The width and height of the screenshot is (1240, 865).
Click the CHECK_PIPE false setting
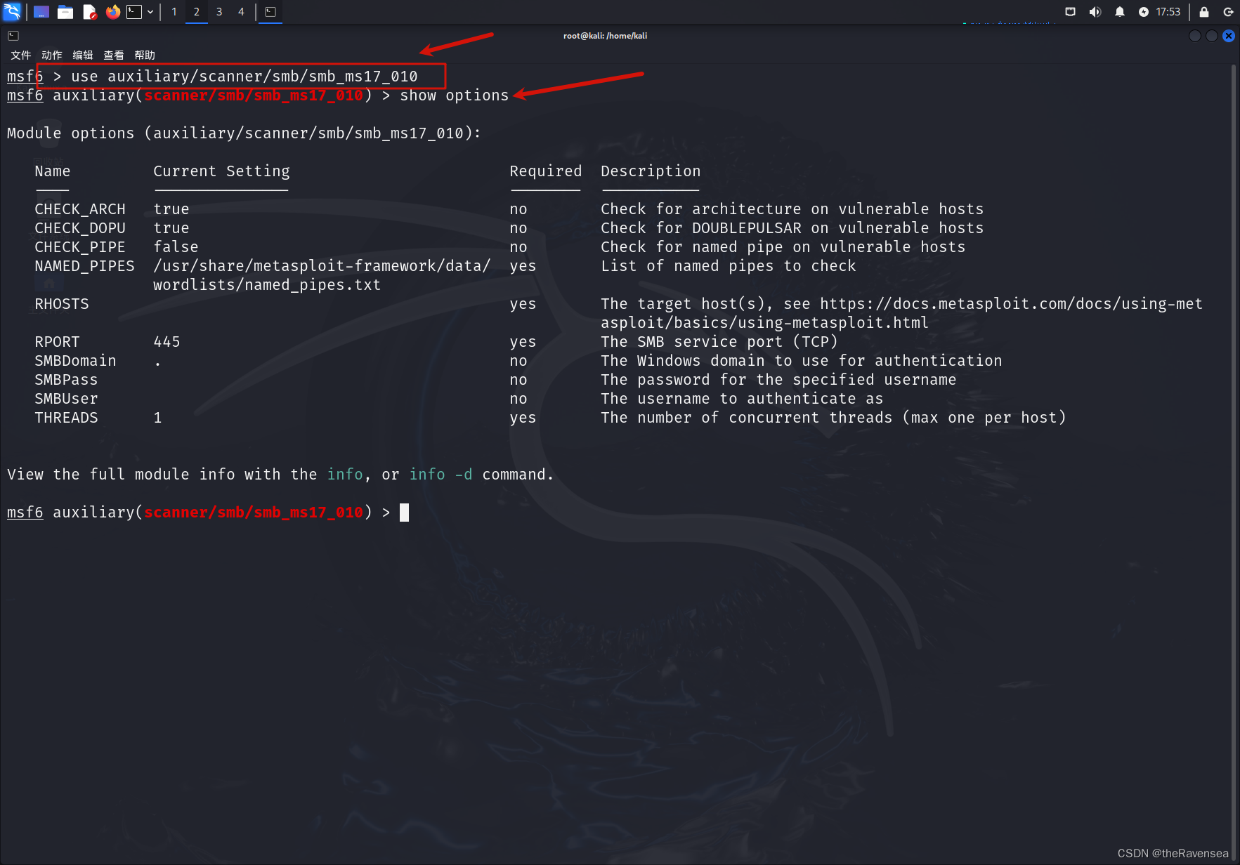click(x=176, y=247)
